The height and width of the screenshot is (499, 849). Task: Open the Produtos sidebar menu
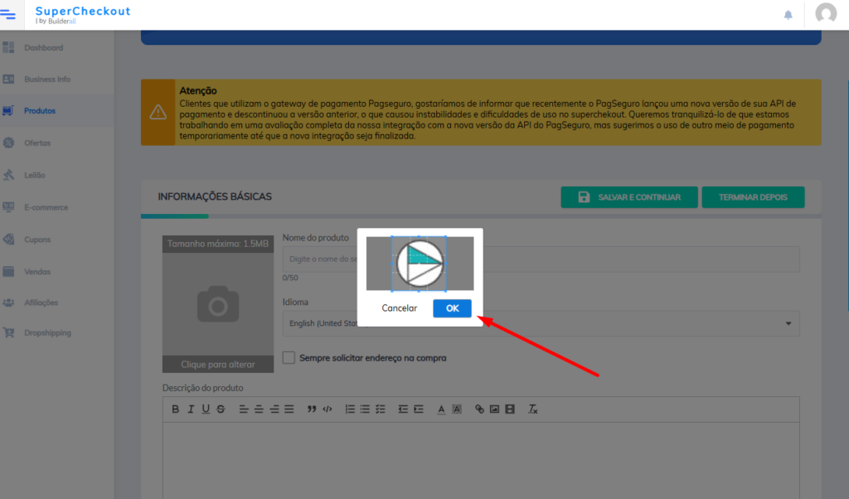(x=40, y=111)
